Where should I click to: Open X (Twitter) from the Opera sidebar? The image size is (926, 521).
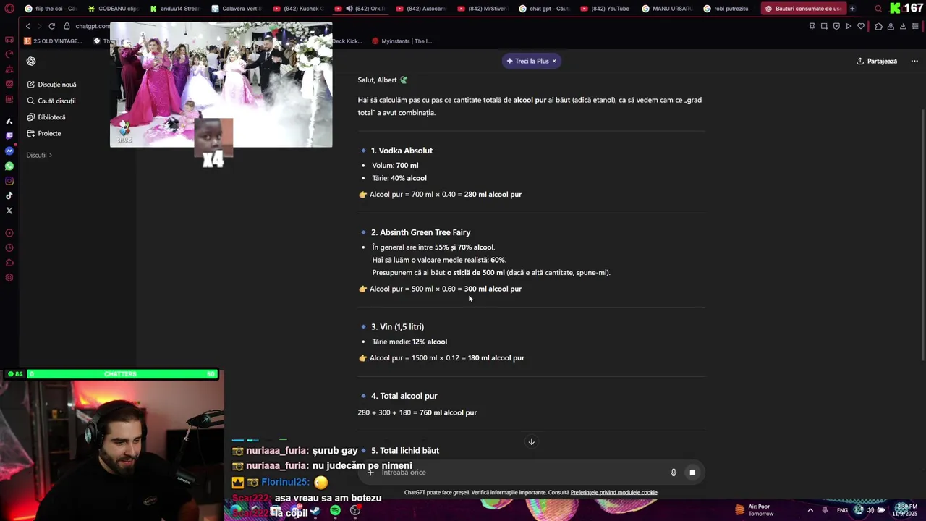[x=9, y=211]
